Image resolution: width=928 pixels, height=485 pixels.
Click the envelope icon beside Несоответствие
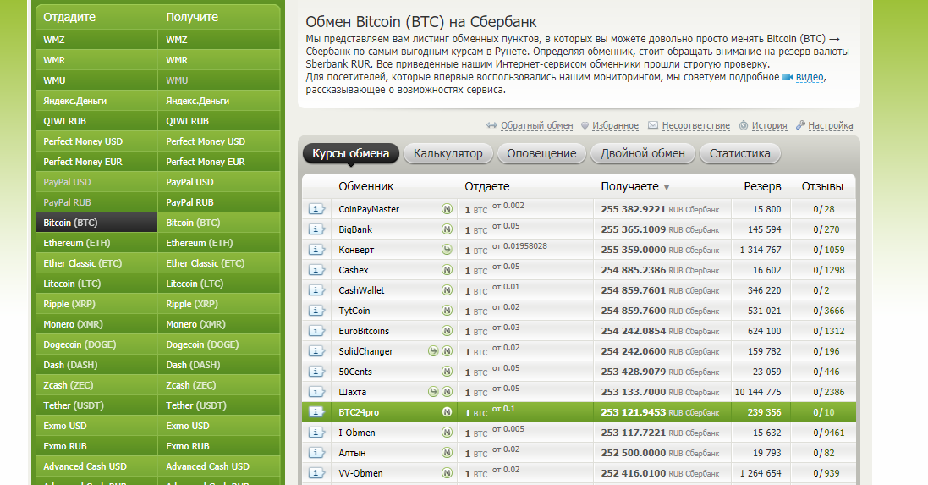click(653, 126)
